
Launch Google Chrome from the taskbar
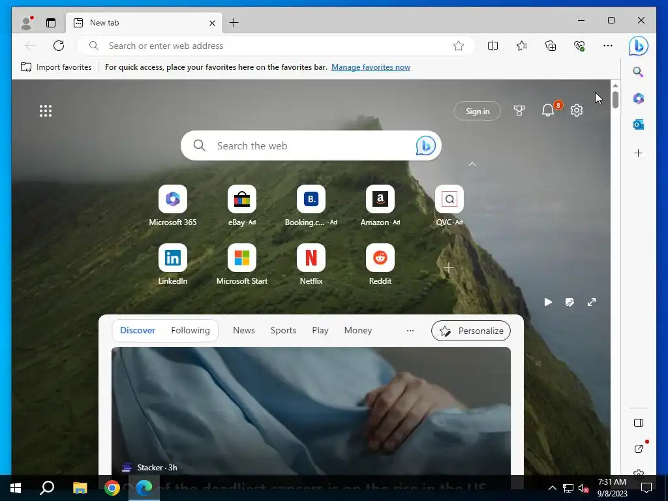pyautogui.click(x=112, y=488)
